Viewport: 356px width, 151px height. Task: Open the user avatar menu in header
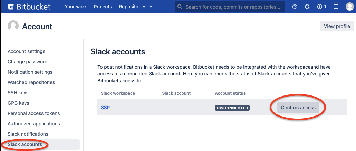pyautogui.click(x=350, y=7)
